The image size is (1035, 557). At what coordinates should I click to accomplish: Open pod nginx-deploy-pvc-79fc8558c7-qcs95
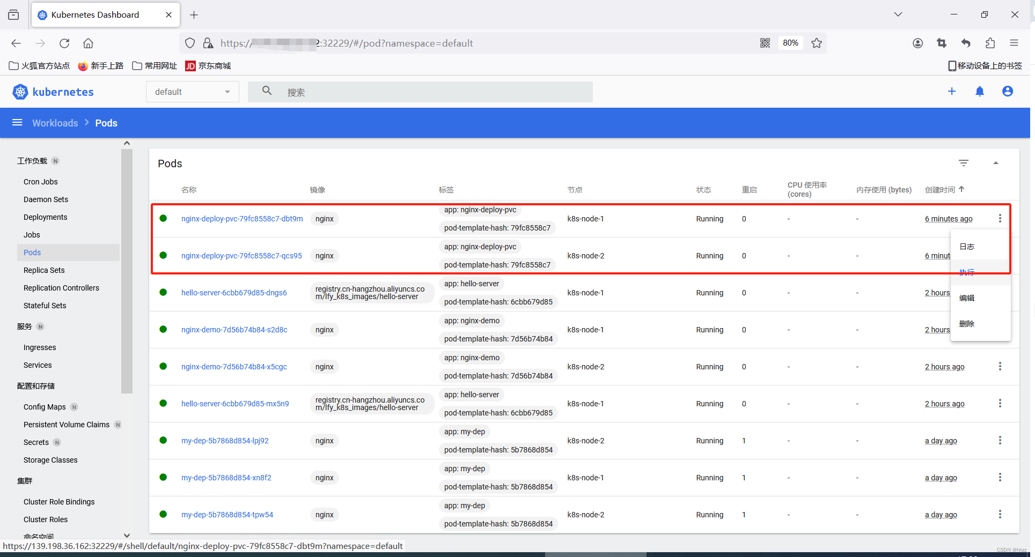click(x=241, y=256)
